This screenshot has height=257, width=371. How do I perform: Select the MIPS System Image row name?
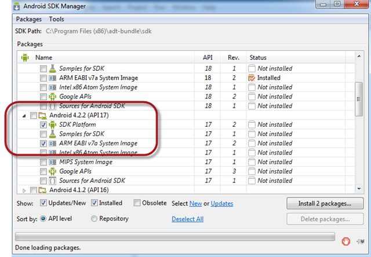pyautogui.click(x=86, y=162)
